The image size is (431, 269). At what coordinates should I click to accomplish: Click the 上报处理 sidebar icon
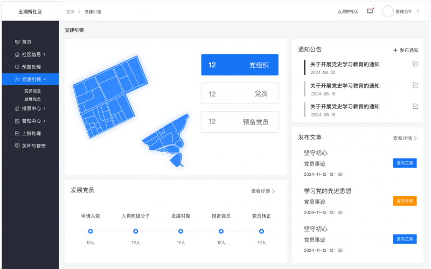pos(17,133)
